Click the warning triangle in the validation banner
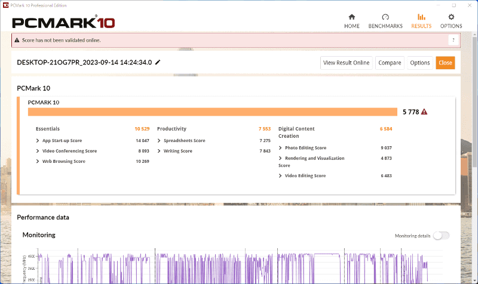478x284 pixels. coord(17,40)
